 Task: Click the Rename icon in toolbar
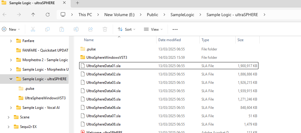tap(76, 29)
